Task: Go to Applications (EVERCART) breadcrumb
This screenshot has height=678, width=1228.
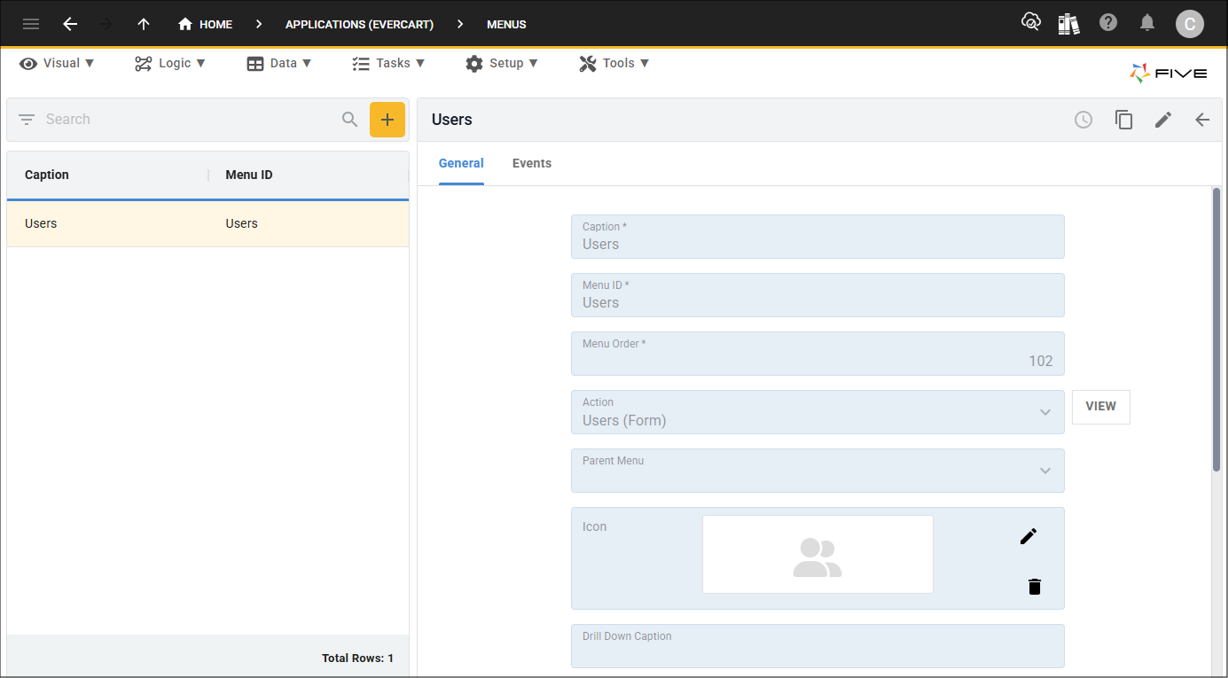Action: [359, 24]
